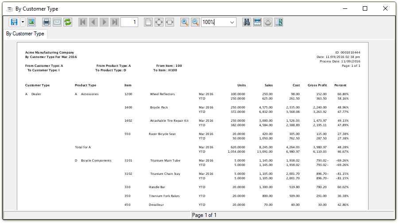Zoom in with magnifier plus icon
400x224 pixels.
coord(185,22)
